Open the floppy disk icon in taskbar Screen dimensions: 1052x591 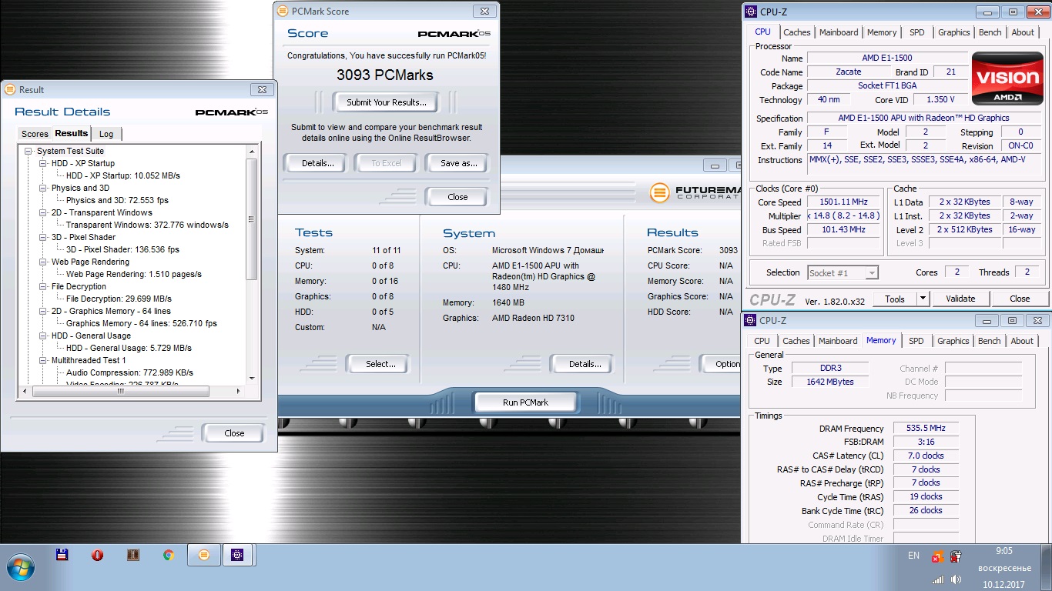click(62, 555)
